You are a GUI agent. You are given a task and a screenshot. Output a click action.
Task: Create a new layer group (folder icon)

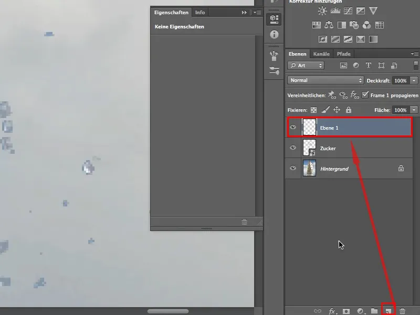tap(374, 311)
